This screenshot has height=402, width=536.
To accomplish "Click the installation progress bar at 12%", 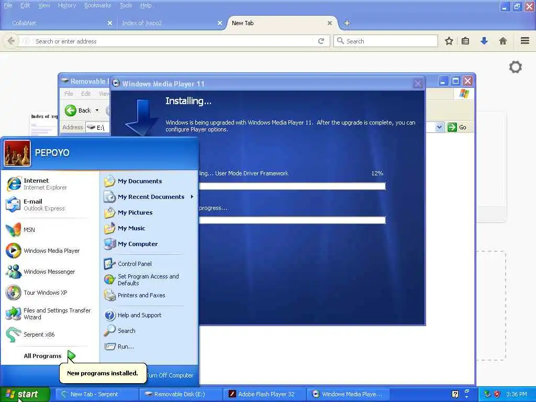I will [292, 186].
